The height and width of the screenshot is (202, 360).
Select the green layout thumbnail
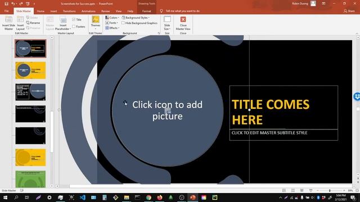(x=30, y=179)
